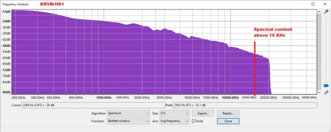Open the Algorithm dropdown set to Spectrum
This screenshot has width=331, height=132.
pos(128,113)
